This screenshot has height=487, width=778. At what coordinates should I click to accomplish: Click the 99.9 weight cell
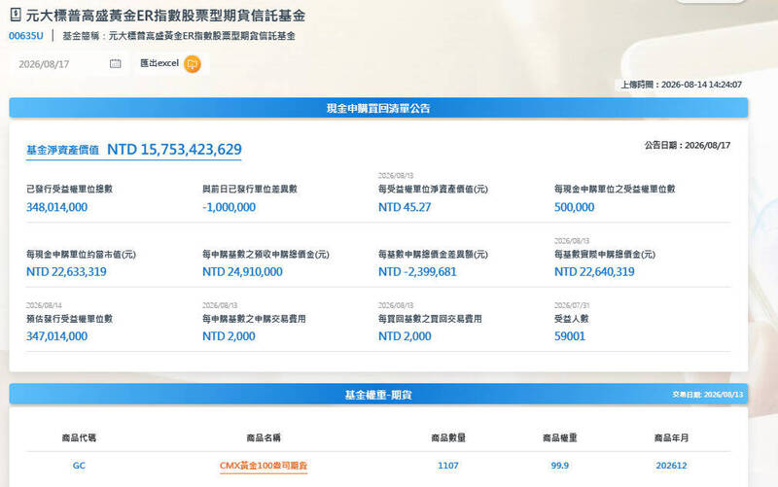[x=560, y=466]
